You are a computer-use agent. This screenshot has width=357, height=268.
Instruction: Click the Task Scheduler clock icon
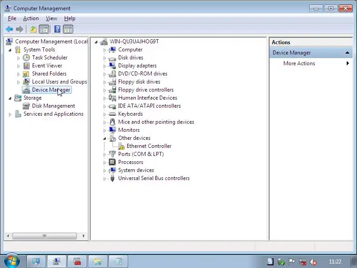(x=26, y=58)
